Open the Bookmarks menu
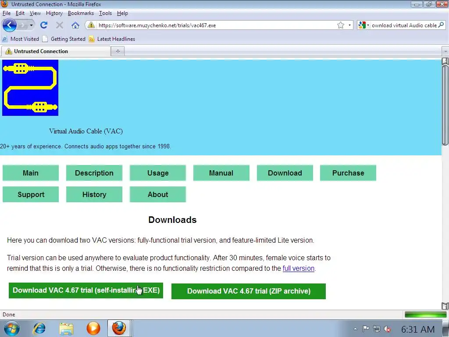449x337 pixels. pyautogui.click(x=81, y=13)
